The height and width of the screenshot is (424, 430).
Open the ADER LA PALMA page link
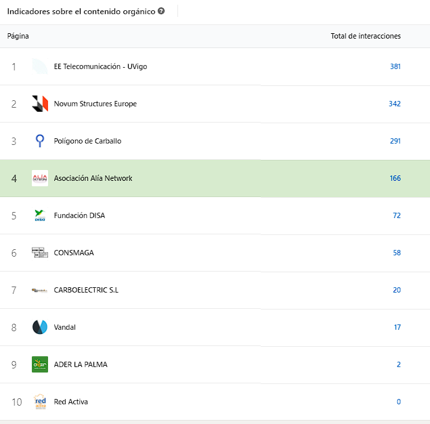point(81,365)
